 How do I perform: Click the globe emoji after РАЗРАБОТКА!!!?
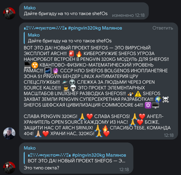[158, 99]
